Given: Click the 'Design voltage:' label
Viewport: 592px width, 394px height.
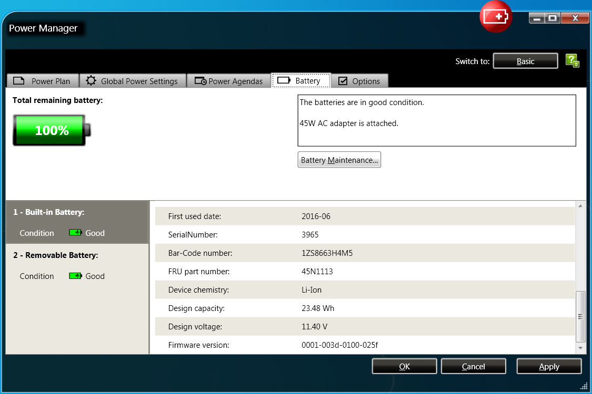Looking at the screenshot, I should click(195, 327).
